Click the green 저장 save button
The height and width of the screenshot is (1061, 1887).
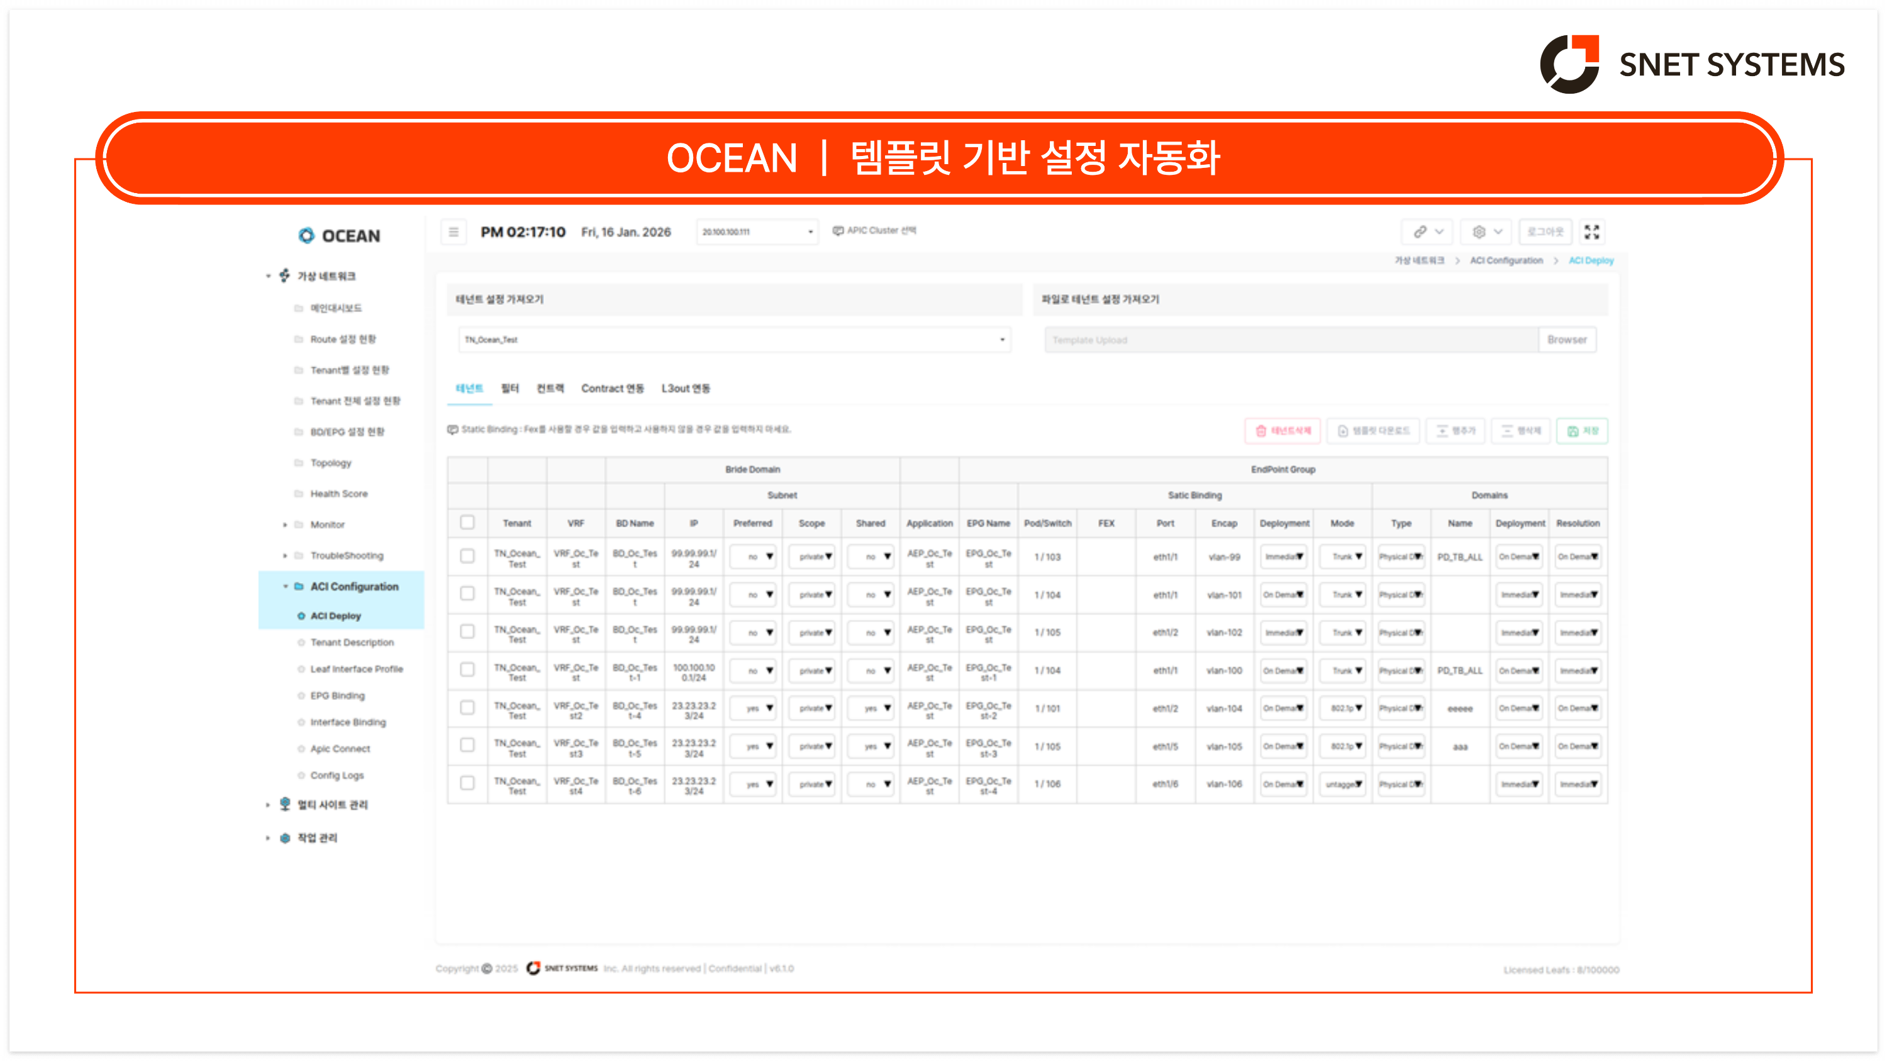(x=1581, y=431)
